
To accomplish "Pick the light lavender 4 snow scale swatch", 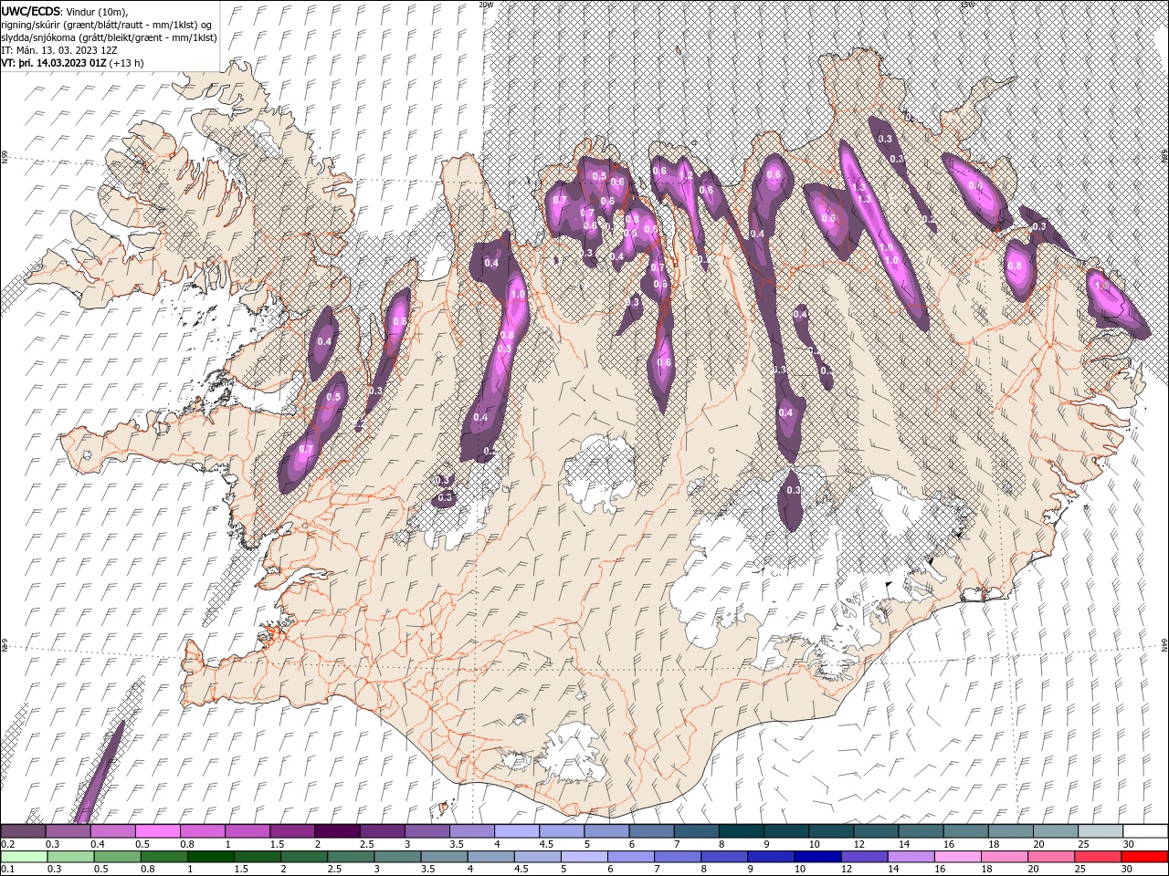I will (517, 831).
